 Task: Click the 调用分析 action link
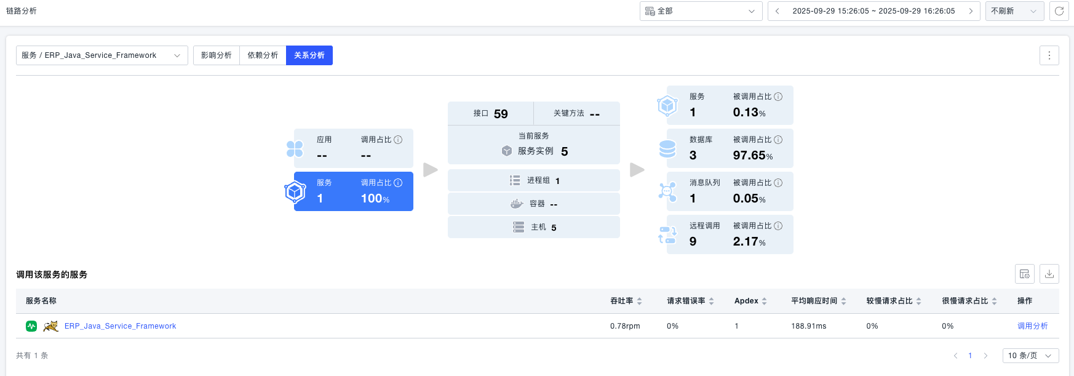click(1032, 326)
